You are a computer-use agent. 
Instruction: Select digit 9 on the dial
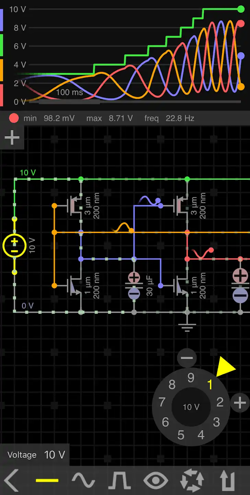(191, 378)
